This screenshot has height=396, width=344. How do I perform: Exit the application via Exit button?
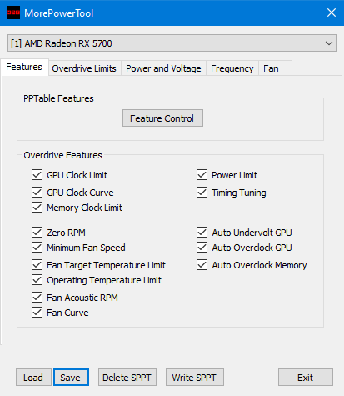[306, 378]
